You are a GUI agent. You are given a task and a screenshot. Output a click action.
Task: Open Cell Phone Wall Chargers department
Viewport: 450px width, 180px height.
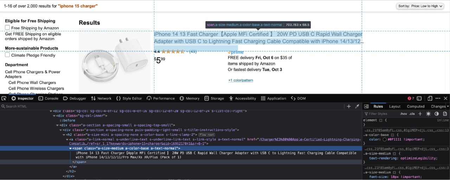(32, 83)
